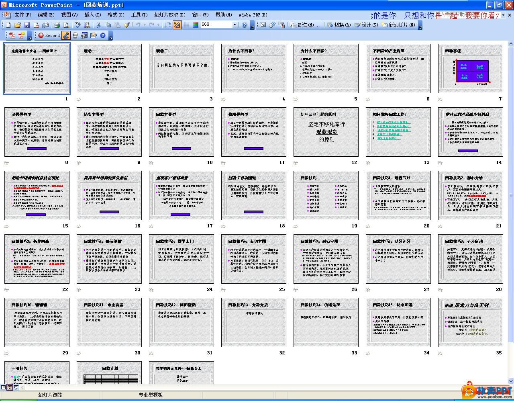514x401 pixels.
Task: Open the Adobe PDF menu
Action: (253, 15)
